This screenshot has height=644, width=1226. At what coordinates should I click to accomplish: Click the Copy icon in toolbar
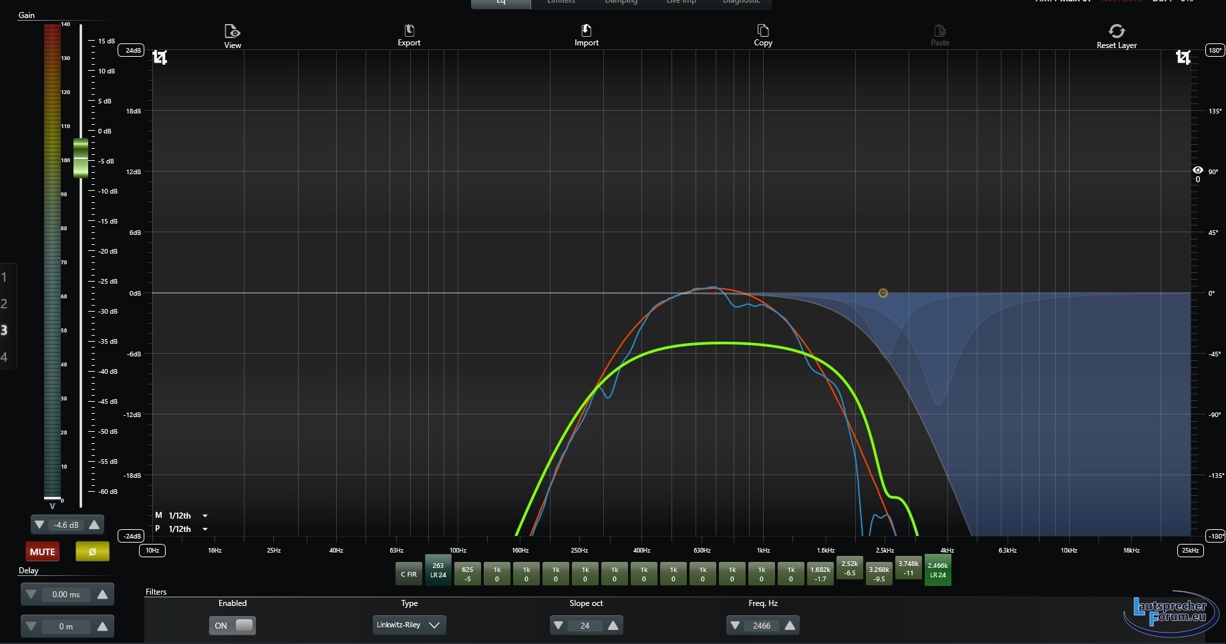[763, 31]
